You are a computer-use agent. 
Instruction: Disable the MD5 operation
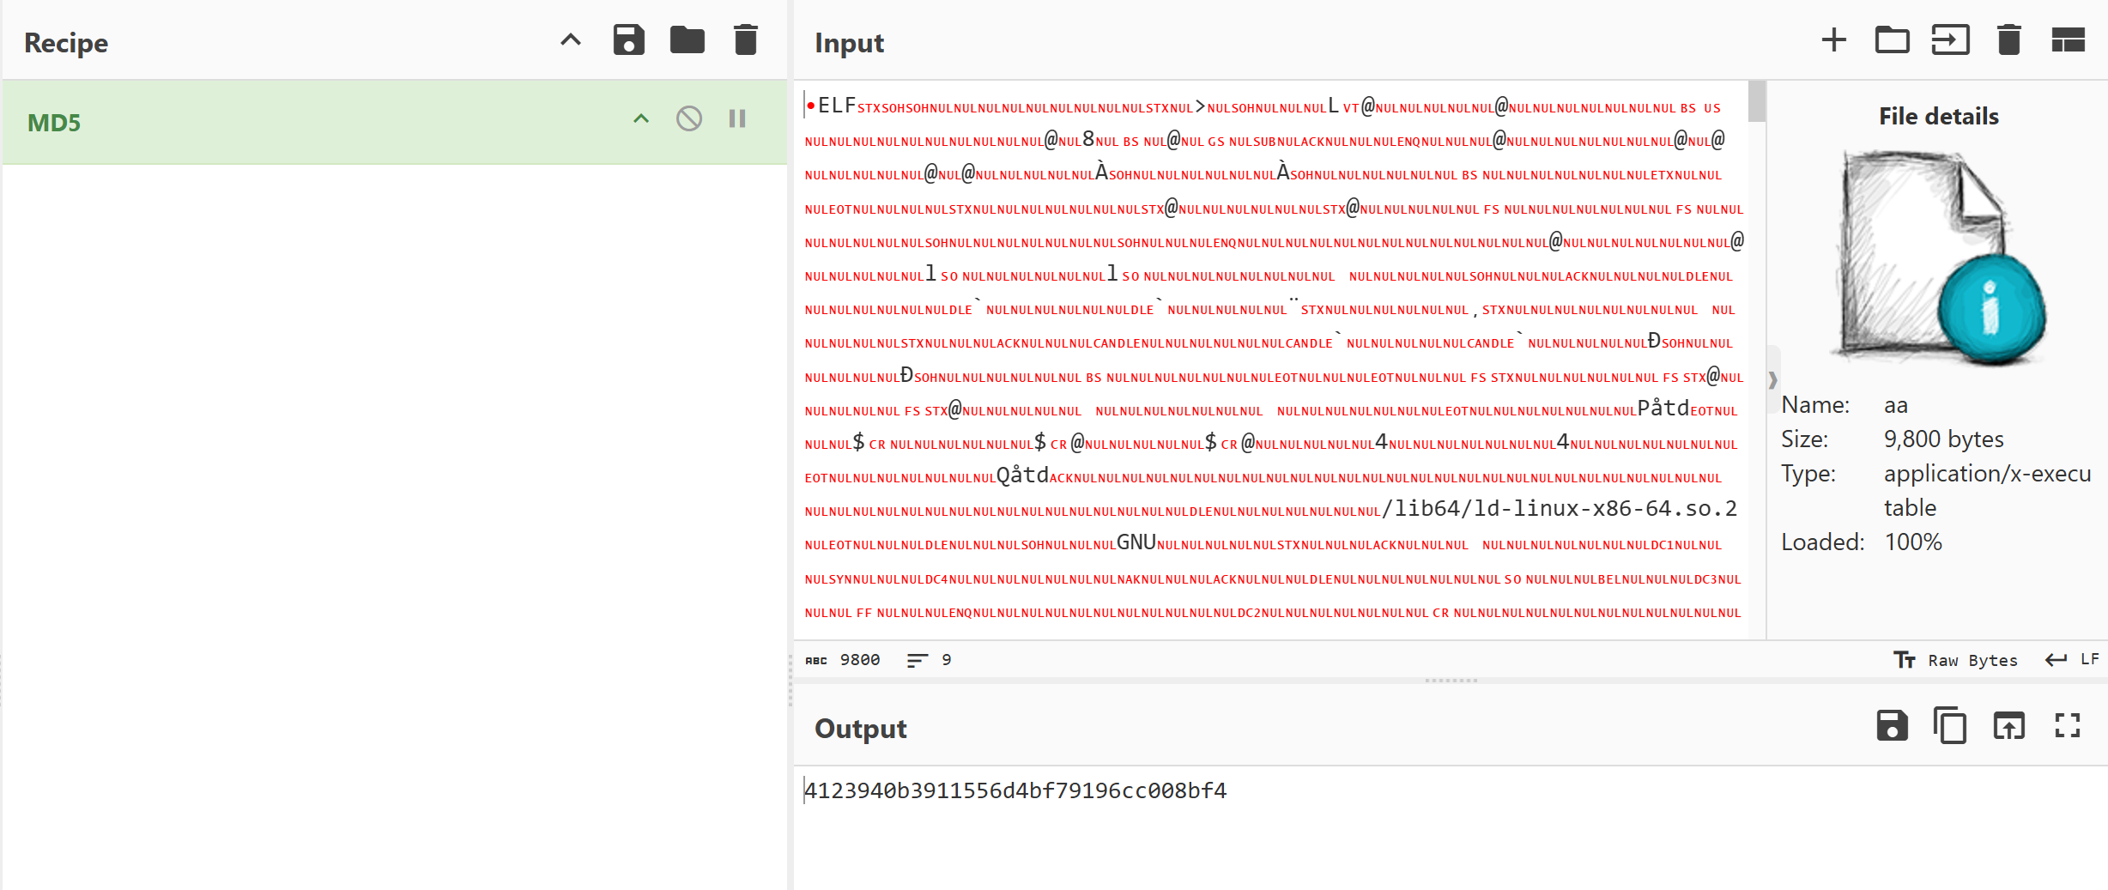pyautogui.click(x=688, y=118)
